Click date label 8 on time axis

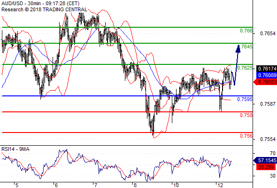pos(135,185)
